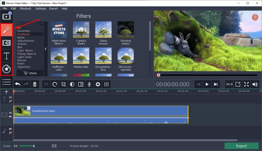Viewport: 262px width, 151px height.
Task: Click the Export button
Action: click(241, 146)
